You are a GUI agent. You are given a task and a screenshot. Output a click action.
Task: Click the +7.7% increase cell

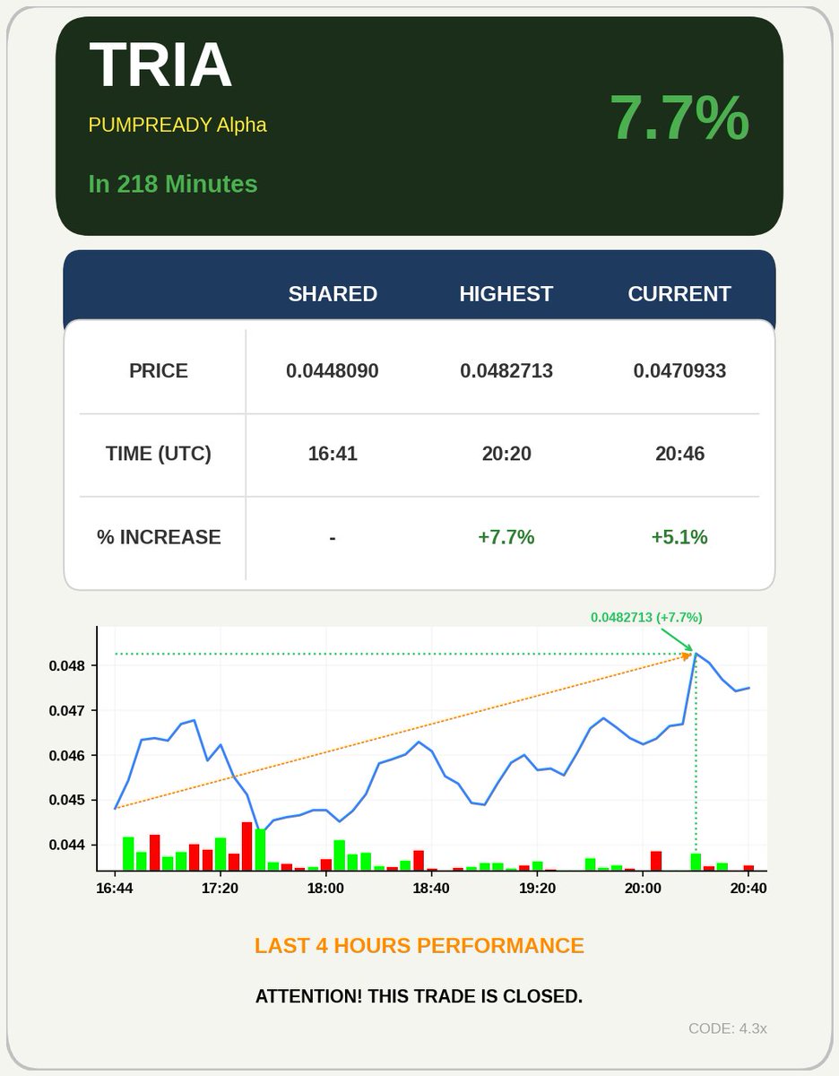coord(506,537)
